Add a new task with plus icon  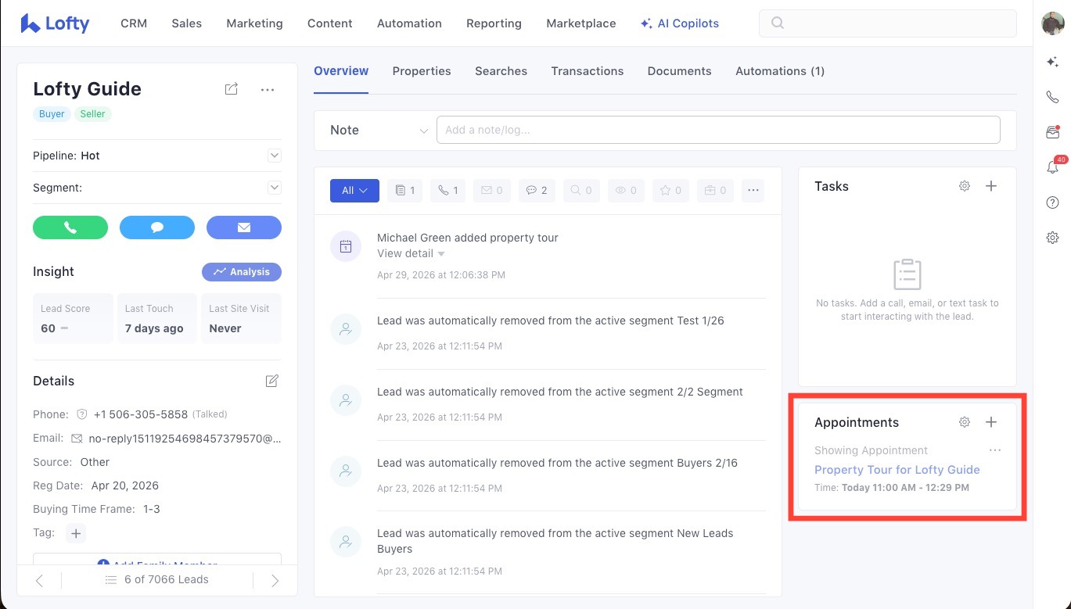click(x=991, y=186)
